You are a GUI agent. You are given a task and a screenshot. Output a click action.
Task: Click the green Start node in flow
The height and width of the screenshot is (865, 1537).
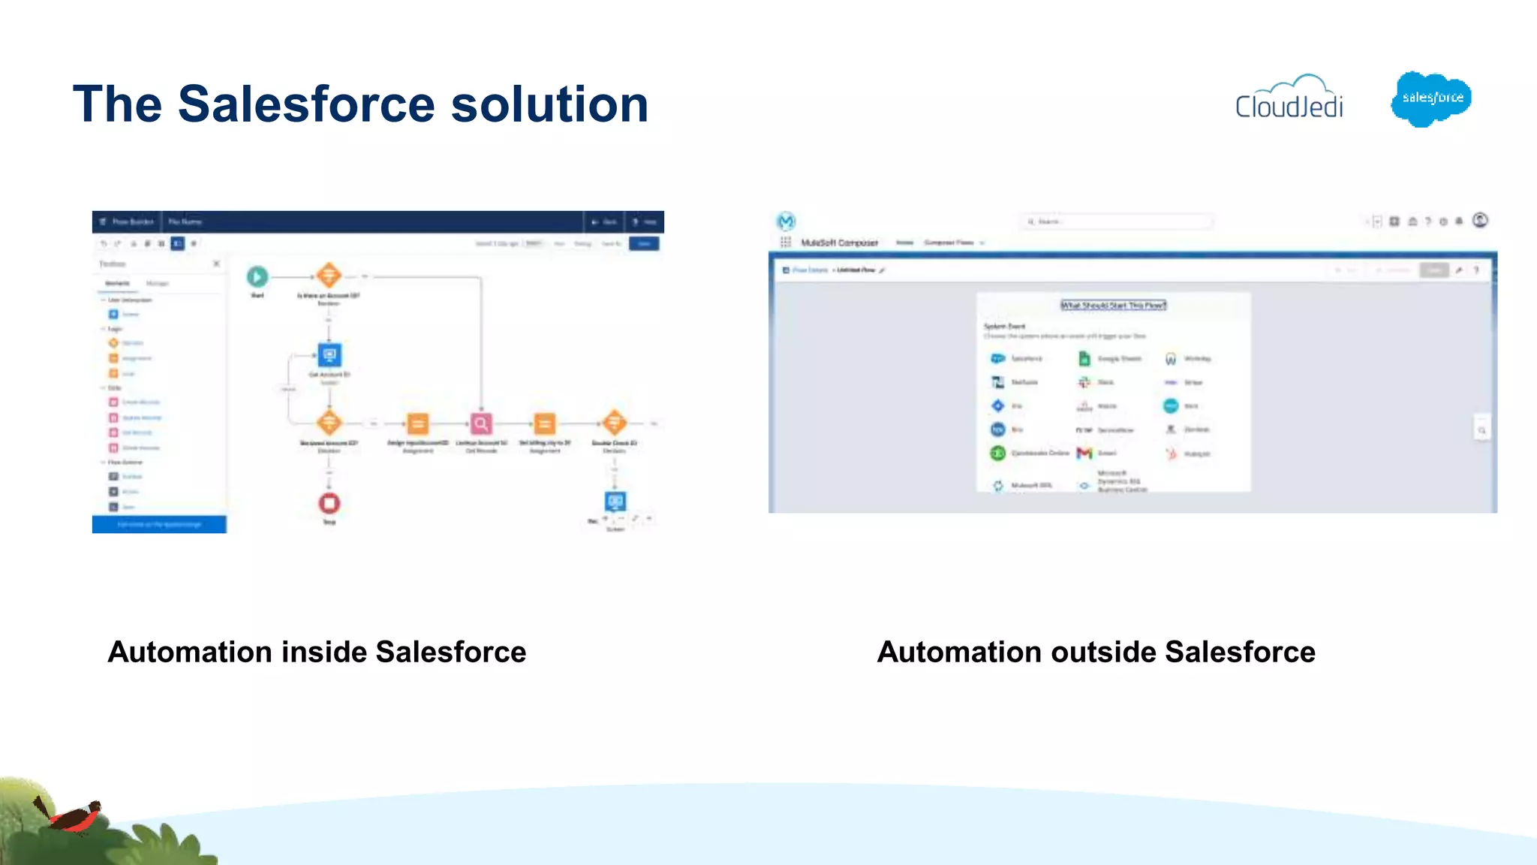(257, 276)
